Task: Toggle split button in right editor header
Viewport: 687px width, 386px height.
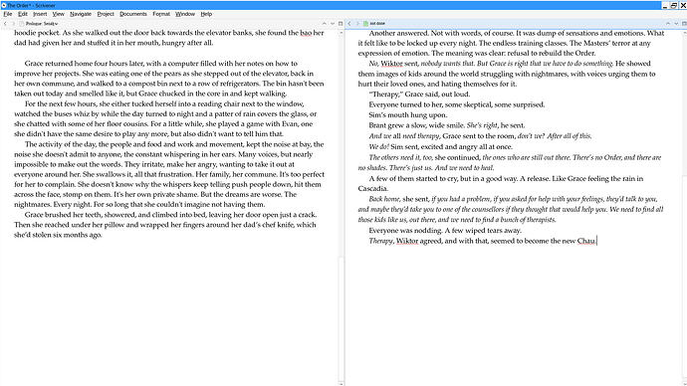Action: point(684,23)
